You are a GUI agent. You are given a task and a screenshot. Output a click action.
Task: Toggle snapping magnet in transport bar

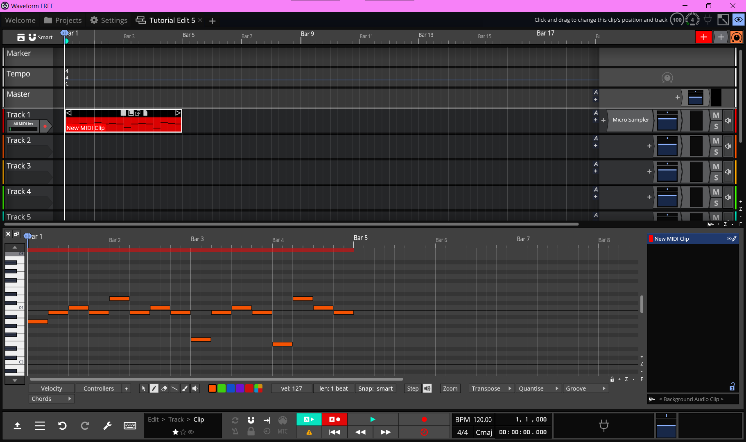point(251,420)
